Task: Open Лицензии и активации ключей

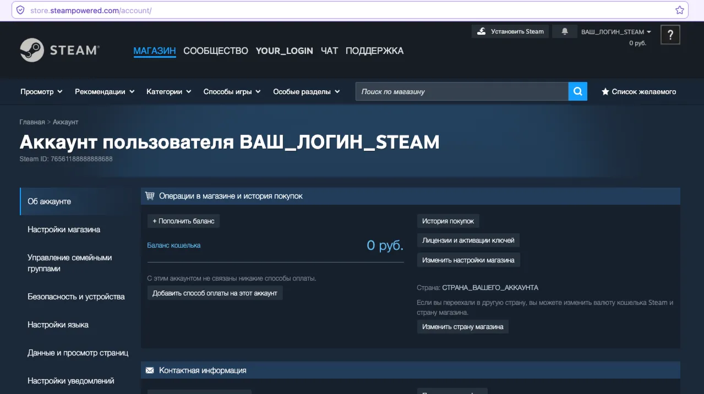Action: pos(468,240)
